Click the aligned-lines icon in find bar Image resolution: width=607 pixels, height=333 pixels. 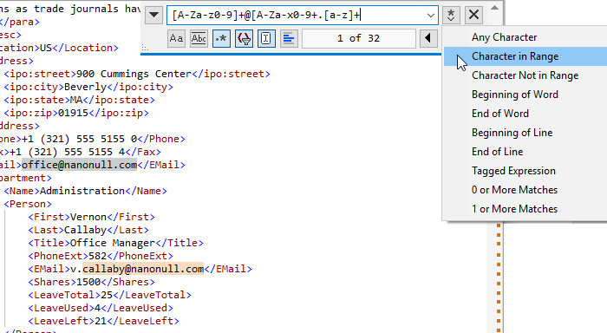(x=289, y=38)
